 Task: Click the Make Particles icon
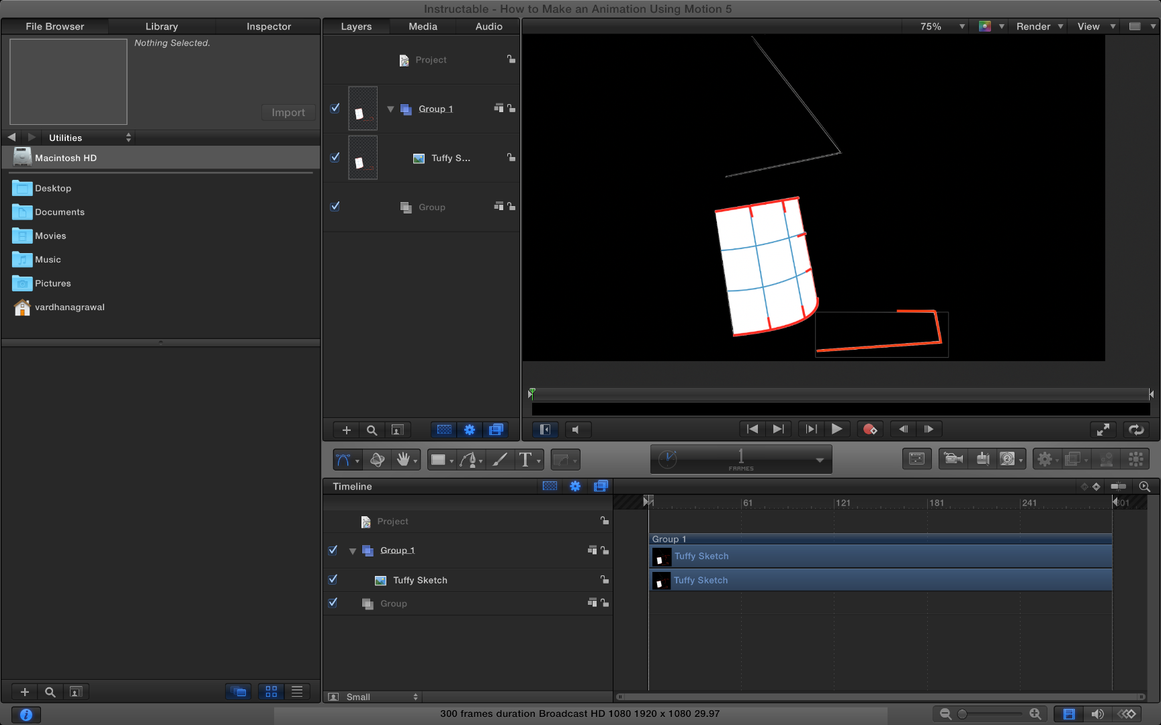coord(1106,459)
